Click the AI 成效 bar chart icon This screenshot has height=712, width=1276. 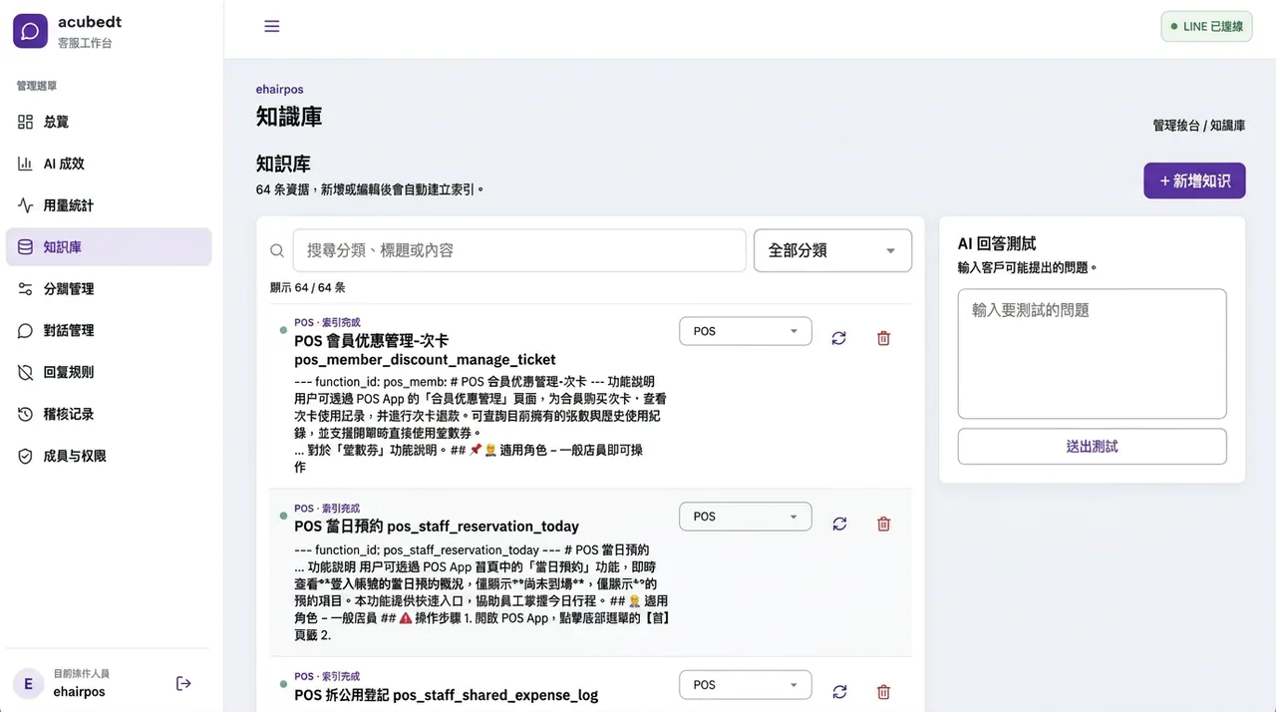[x=26, y=164]
